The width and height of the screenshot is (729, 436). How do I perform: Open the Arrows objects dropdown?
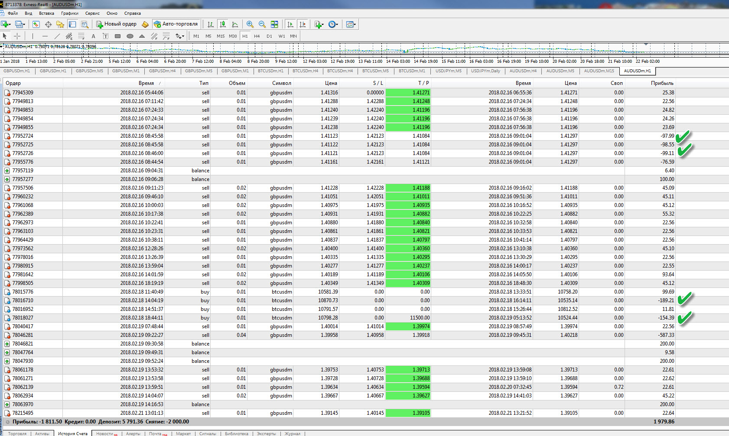coord(179,36)
